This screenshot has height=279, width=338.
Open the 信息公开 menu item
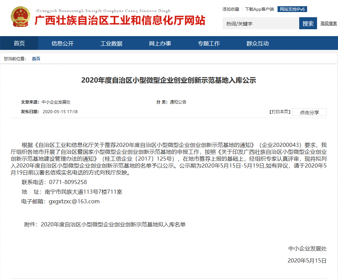point(63,43)
